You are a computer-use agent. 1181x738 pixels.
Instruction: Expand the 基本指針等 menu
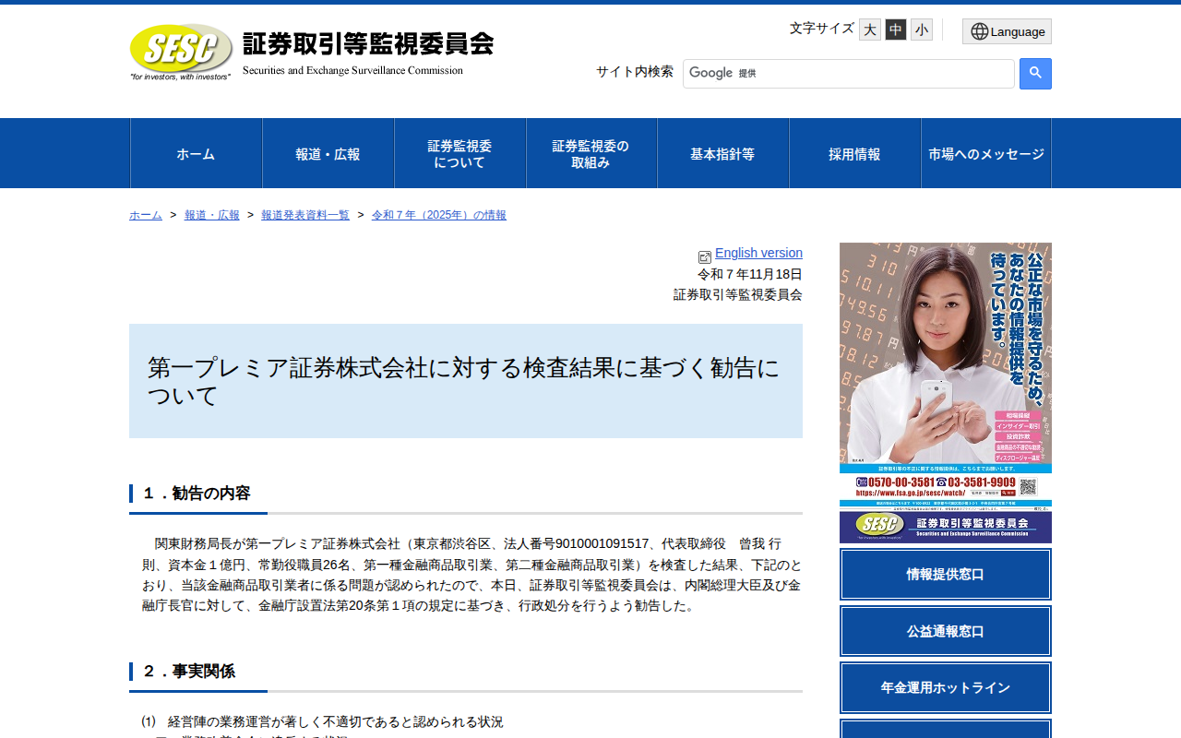coord(722,154)
